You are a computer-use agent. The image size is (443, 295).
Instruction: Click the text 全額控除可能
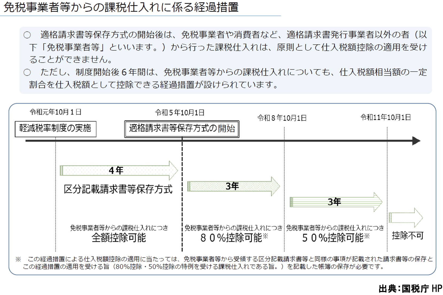(x=119, y=238)
